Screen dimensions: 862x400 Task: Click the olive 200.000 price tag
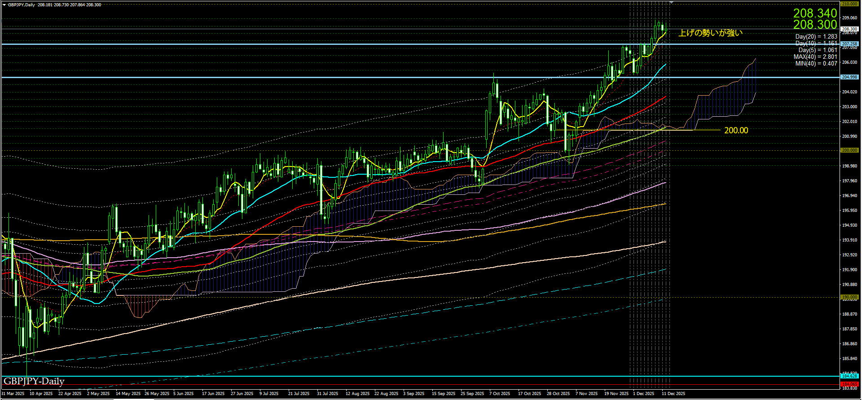(849, 150)
